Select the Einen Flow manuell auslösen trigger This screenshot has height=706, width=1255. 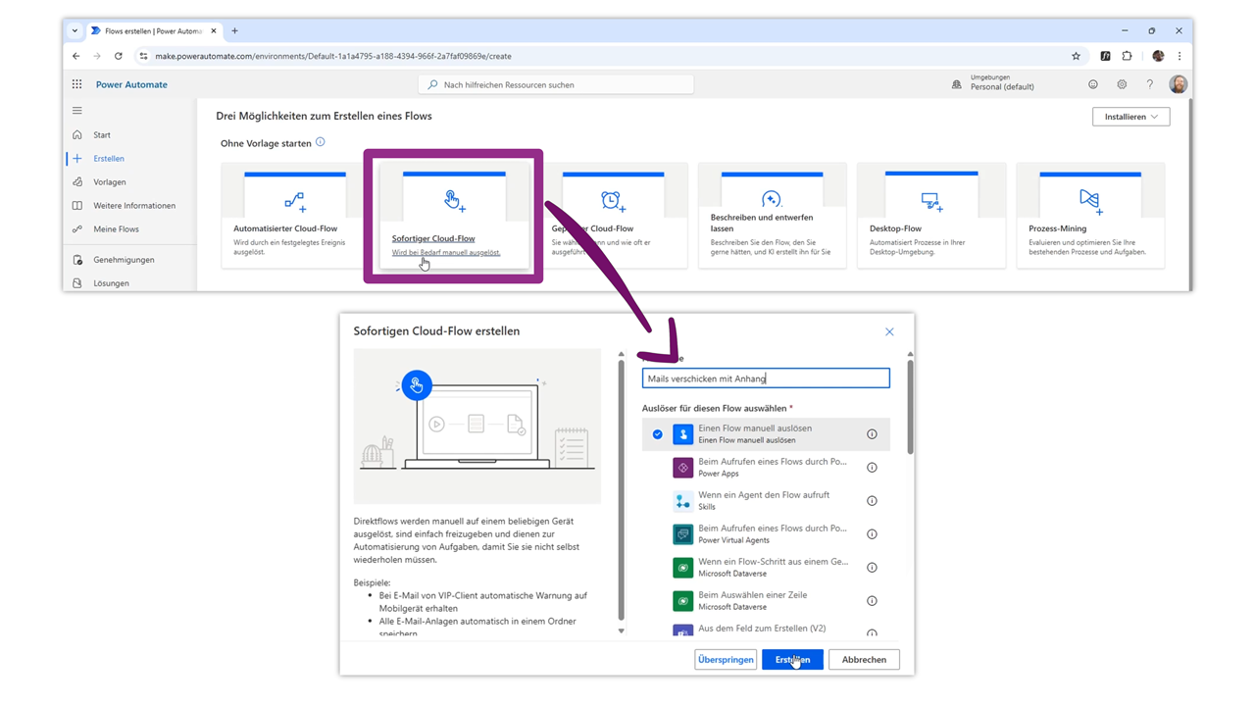point(766,434)
